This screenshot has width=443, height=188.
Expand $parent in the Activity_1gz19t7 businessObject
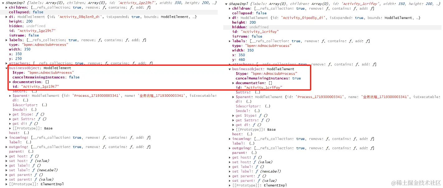point(10,96)
